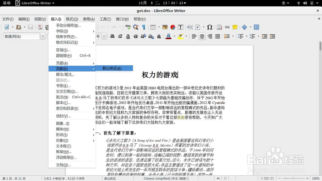Viewport: 322px width, 181px height.
Task: Click 特殊字符(P)... menu entry
Action: pyautogui.click(x=72, y=37)
